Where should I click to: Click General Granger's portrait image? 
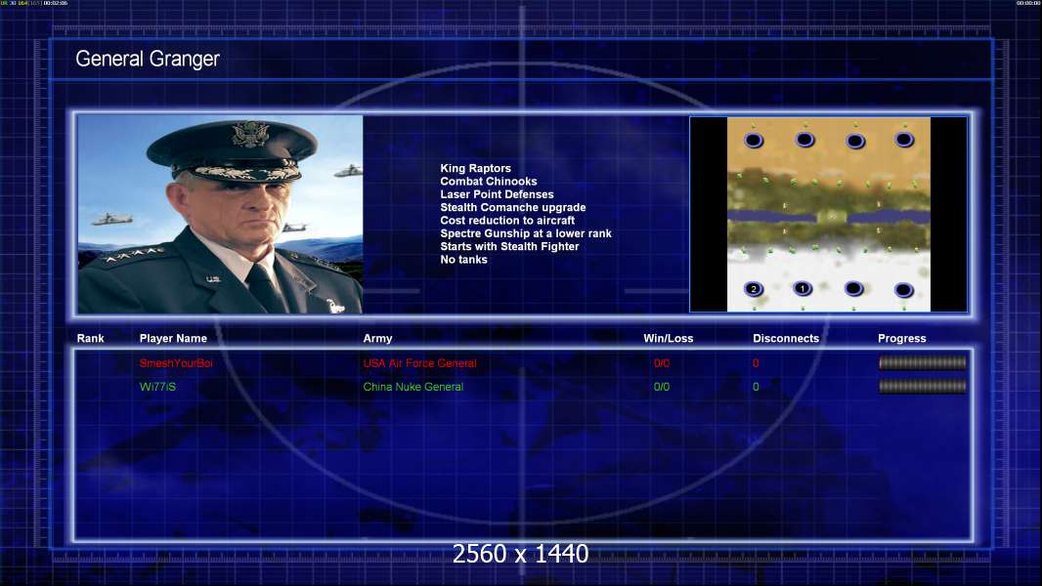(220, 214)
